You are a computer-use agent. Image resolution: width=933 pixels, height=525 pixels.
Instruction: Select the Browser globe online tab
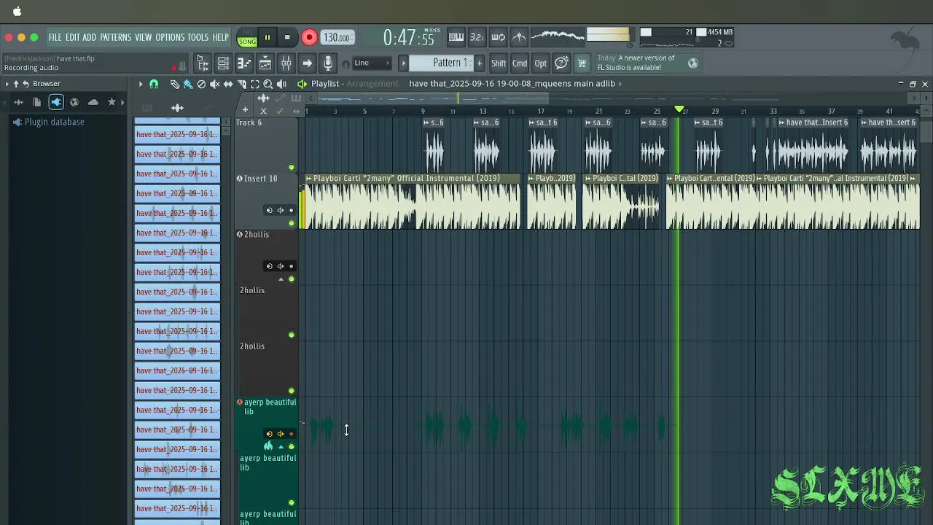(x=74, y=102)
